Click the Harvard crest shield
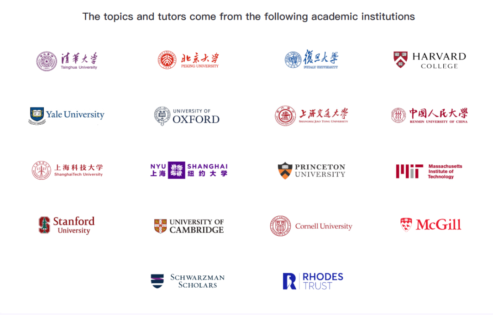Viewport: 493px width, 315px height. (400, 60)
